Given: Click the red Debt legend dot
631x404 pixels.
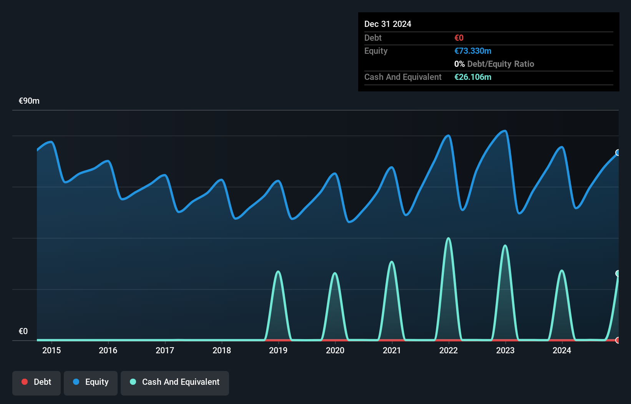Looking at the screenshot, I should coord(25,382).
